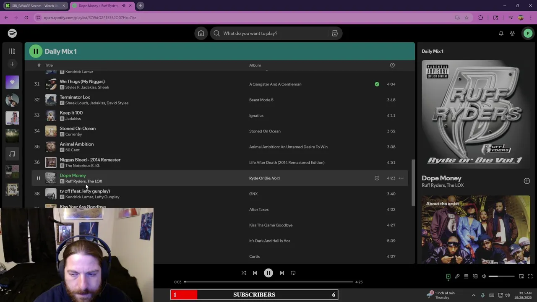
Task: Open the About the artist card
Action: click(476, 229)
